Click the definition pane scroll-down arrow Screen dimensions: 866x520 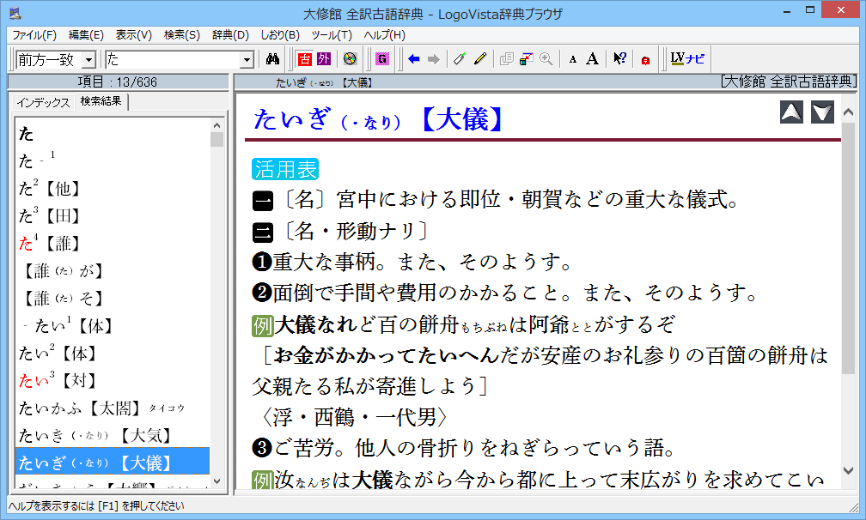tap(848, 470)
